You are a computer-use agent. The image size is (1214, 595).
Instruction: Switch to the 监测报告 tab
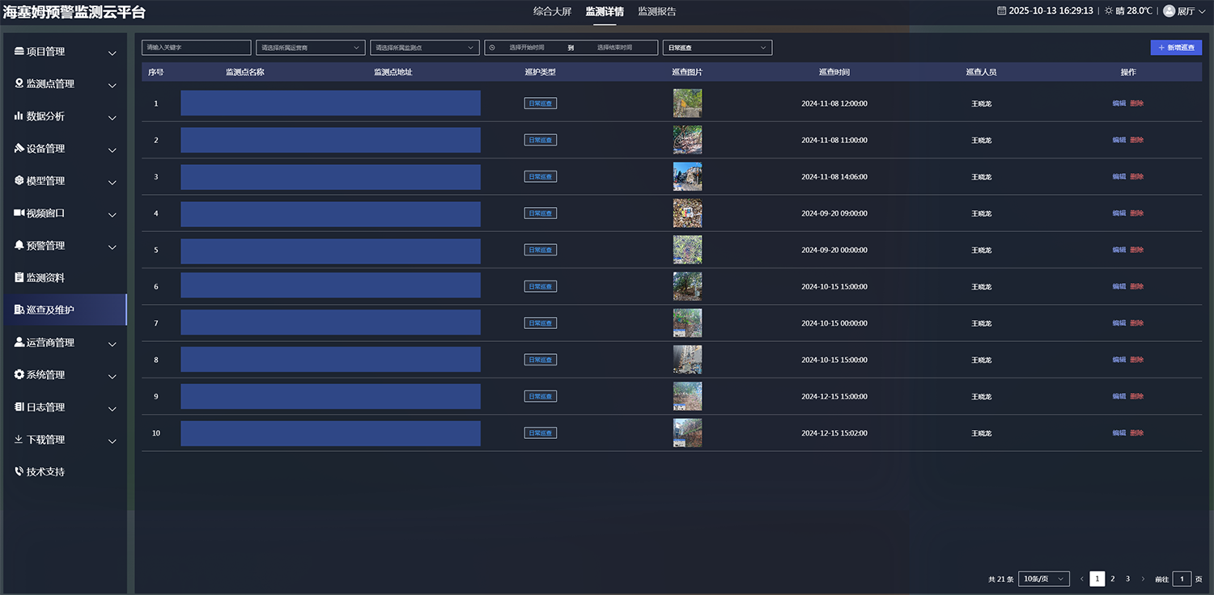click(x=656, y=11)
